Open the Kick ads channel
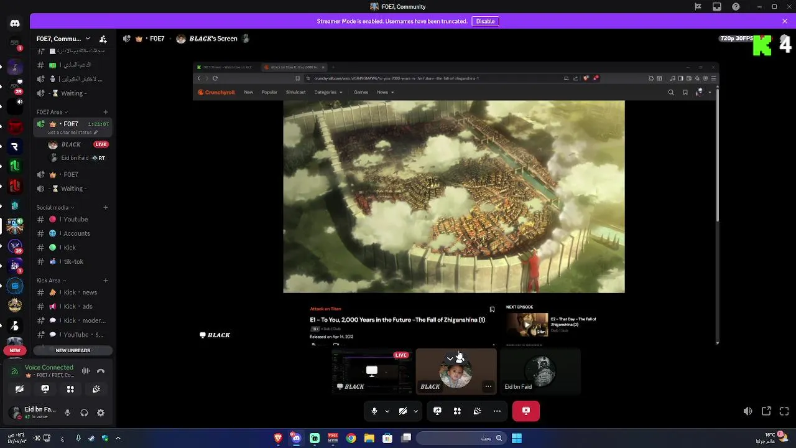The width and height of the screenshot is (796, 448). (x=72, y=306)
